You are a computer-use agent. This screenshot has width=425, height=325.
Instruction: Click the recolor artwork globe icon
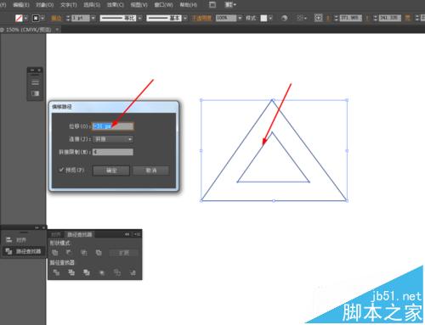tap(284, 18)
